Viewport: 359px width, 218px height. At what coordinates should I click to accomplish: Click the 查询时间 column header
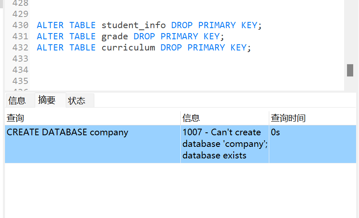pyautogui.click(x=288, y=118)
